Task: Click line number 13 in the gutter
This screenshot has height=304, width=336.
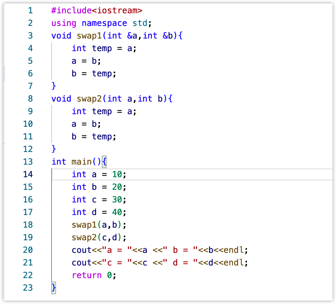Action: click(28, 162)
